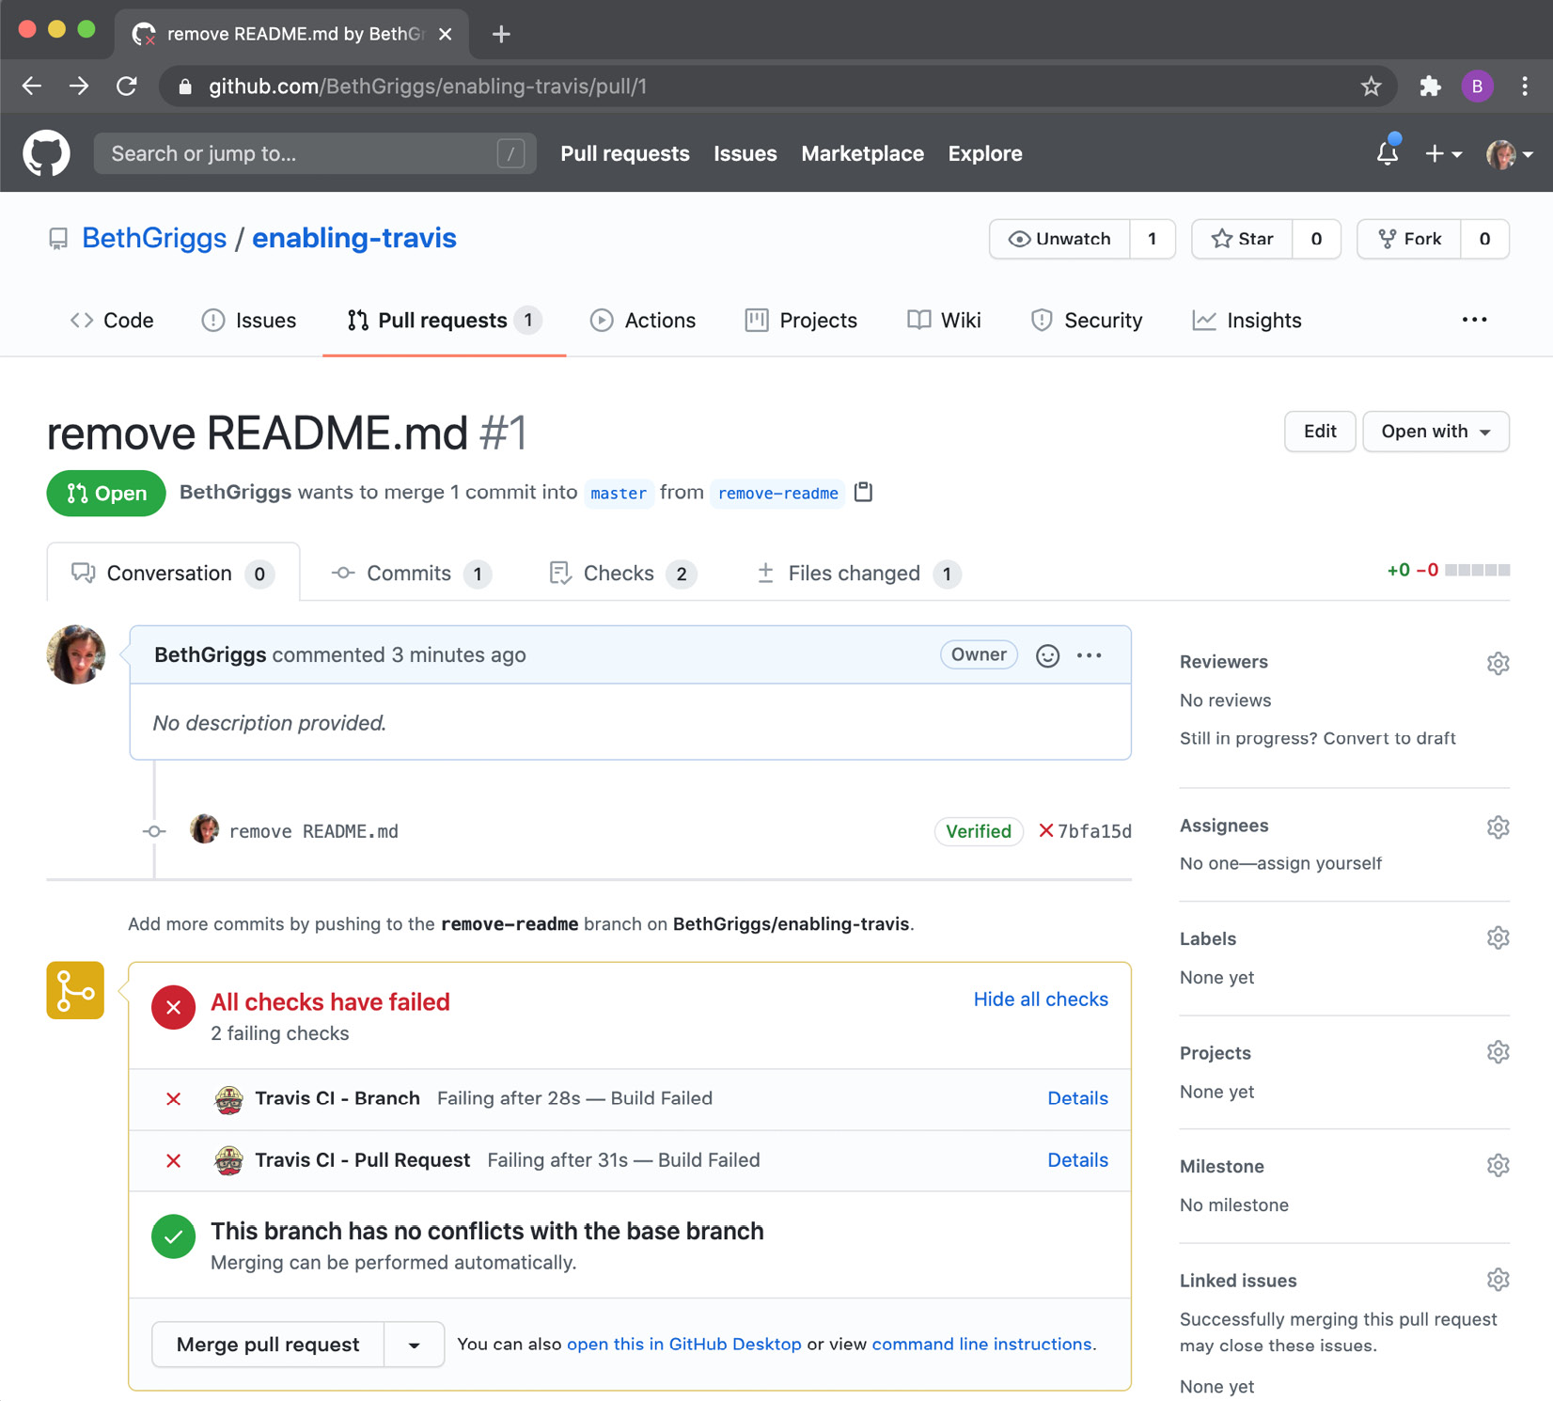
Task: Click the GitHub octocat home icon
Action: (44, 152)
